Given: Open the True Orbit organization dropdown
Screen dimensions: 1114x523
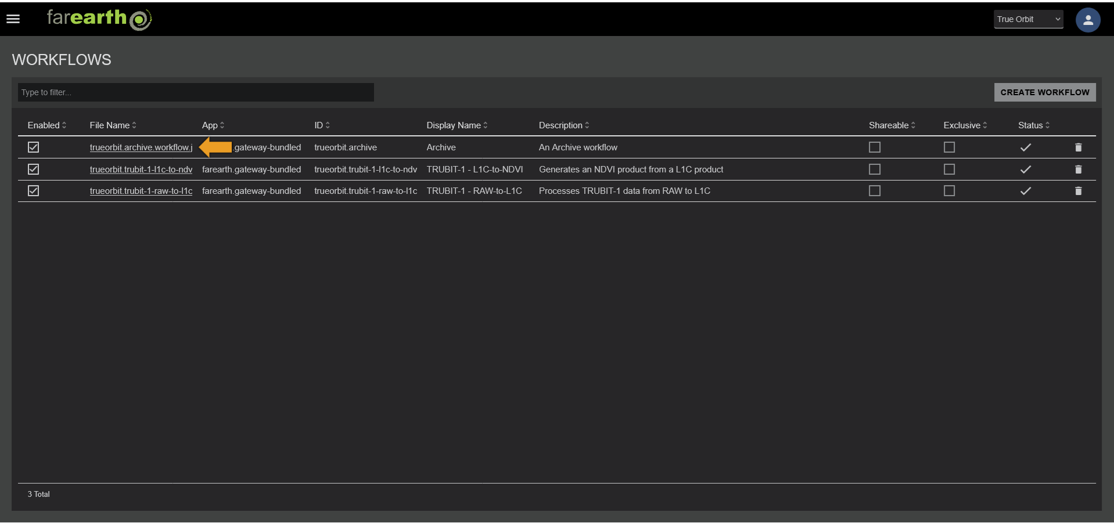Looking at the screenshot, I should (x=1028, y=19).
